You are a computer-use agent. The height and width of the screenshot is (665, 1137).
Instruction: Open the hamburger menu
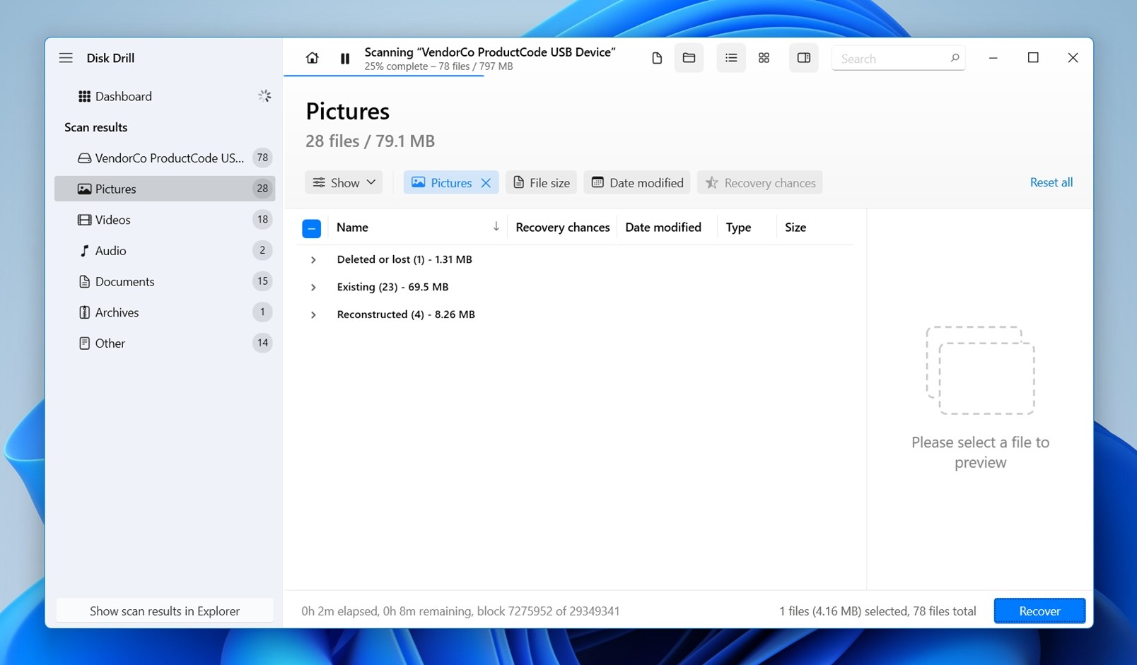click(66, 58)
